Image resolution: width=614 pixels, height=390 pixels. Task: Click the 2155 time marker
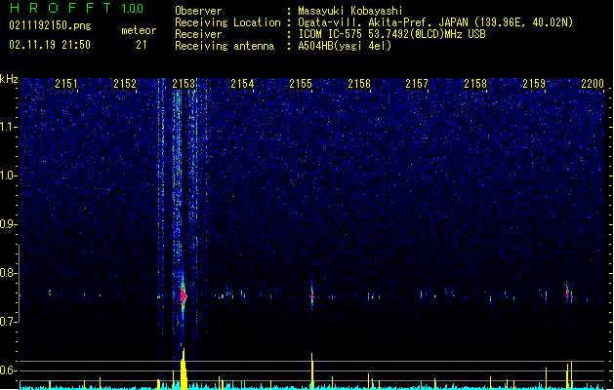[301, 84]
